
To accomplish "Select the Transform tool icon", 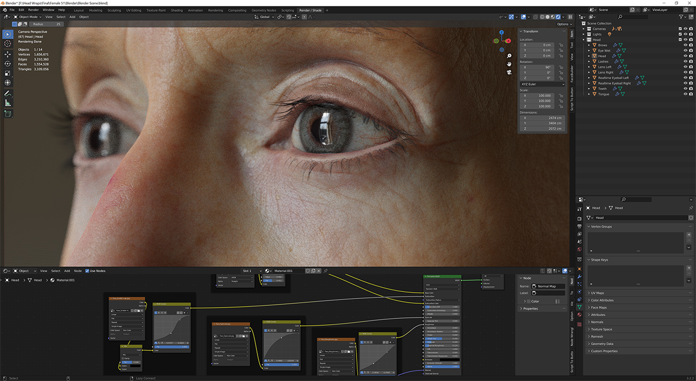I will click(x=7, y=83).
